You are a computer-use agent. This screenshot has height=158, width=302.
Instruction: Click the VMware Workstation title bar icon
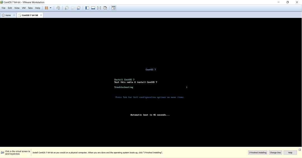pos(2,2)
